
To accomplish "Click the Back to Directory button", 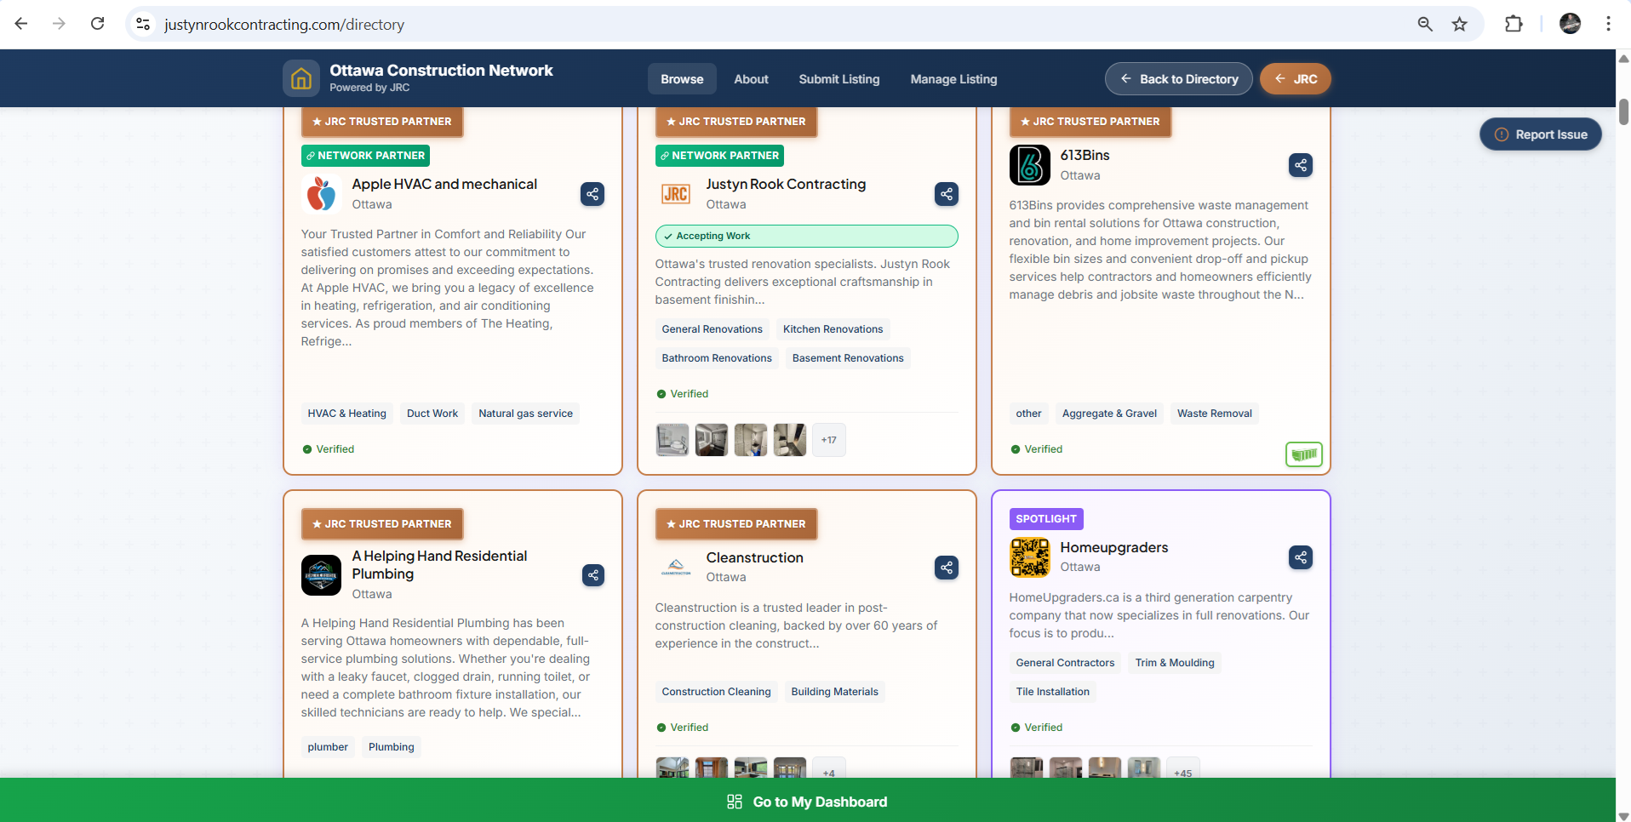I will 1178,78.
